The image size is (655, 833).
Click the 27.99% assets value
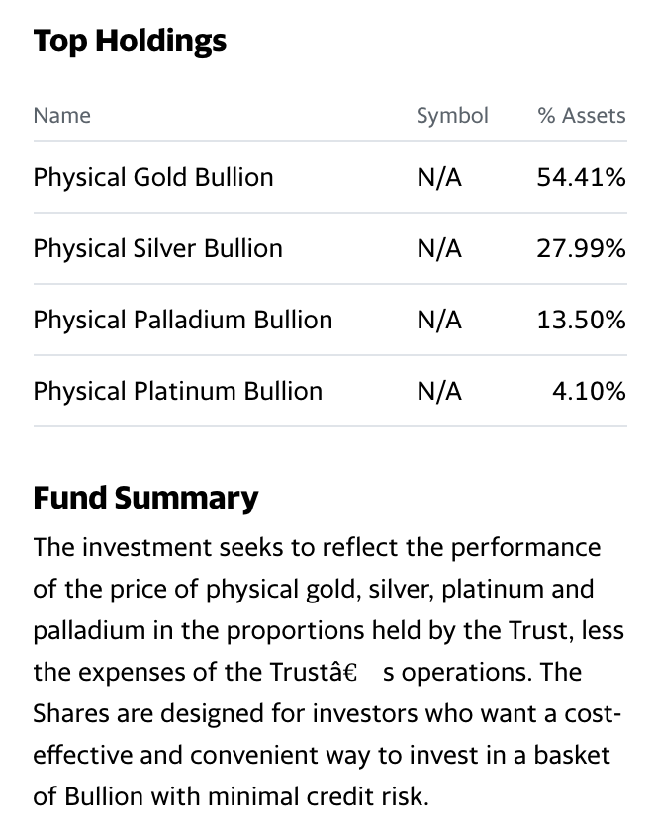pyautogui.click(x=581, y=248)
